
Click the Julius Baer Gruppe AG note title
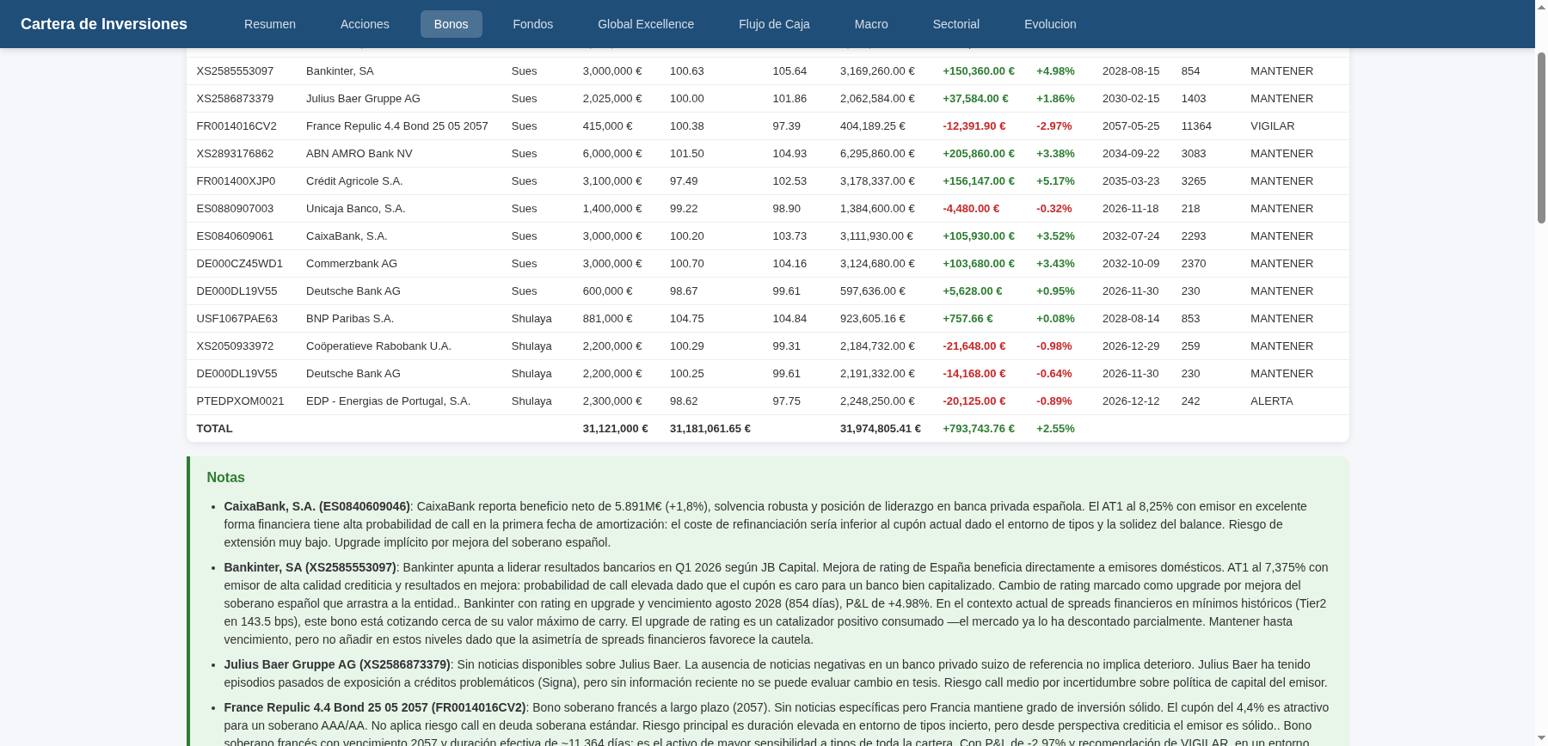tap(336, 664)
